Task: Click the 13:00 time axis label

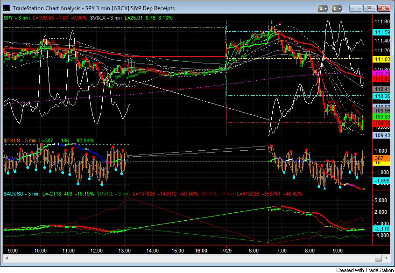Action: click(x=125, y=251)
